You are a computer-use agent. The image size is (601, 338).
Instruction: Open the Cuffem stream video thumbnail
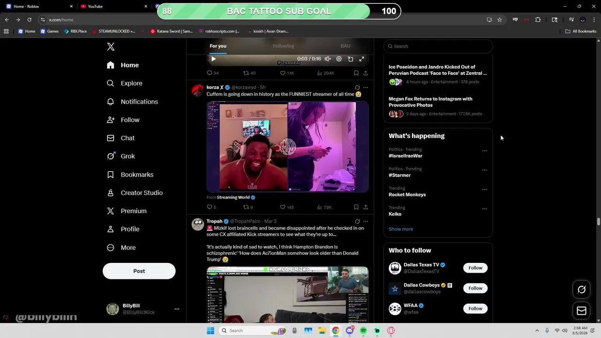pyautogui.click(x=287, y=146)
